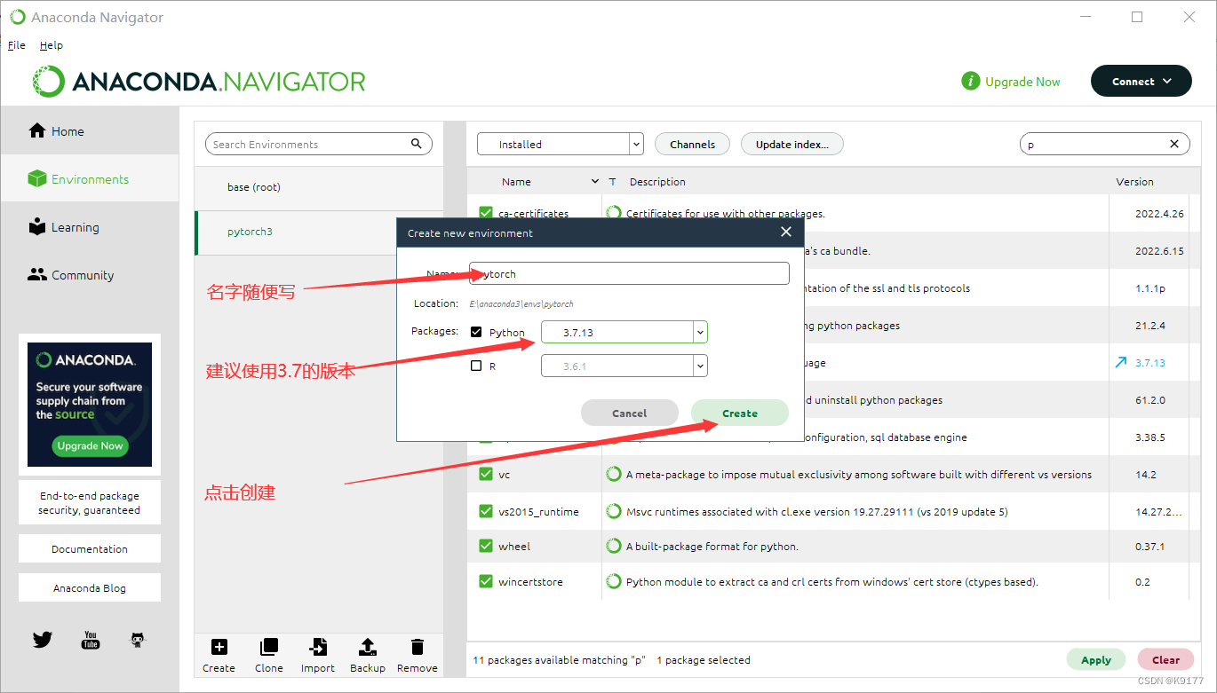Click the python upgrade arrow next to 3.7.13
Screen dimensions: 1217x693
[x=1121, y=363]
